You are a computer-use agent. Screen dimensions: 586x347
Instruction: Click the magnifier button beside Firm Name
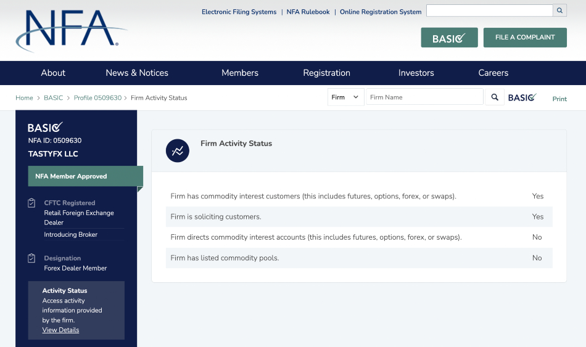point(495,97)
